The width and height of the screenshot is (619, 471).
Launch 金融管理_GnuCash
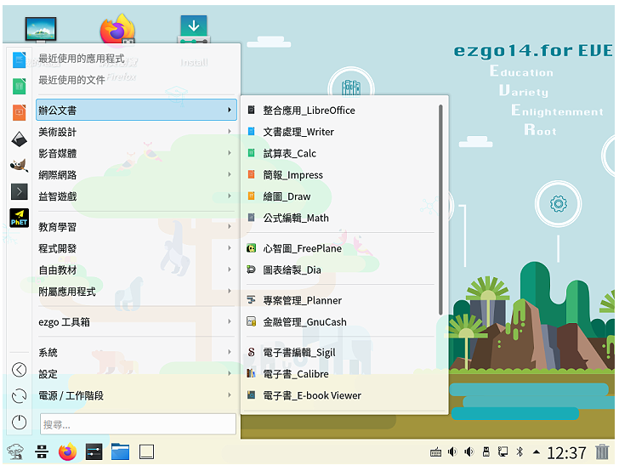(x=340, y=322)
